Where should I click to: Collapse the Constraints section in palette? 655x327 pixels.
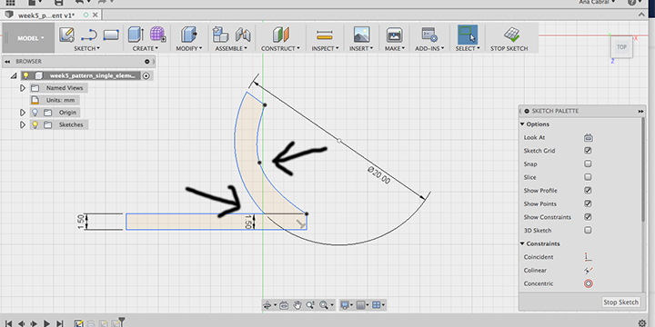coord(522,243)
